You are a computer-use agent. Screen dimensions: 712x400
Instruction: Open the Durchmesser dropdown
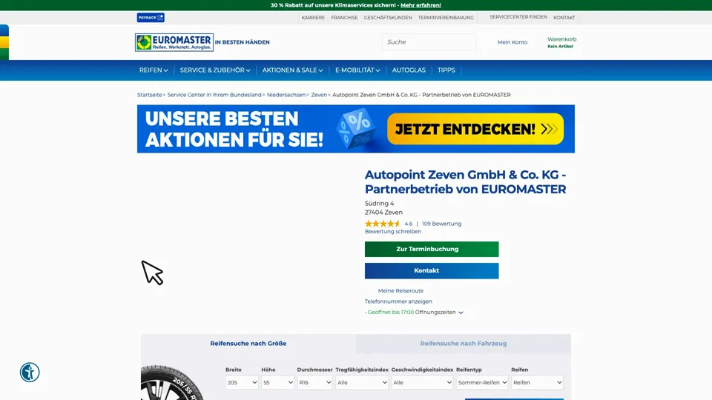(314, 382)
